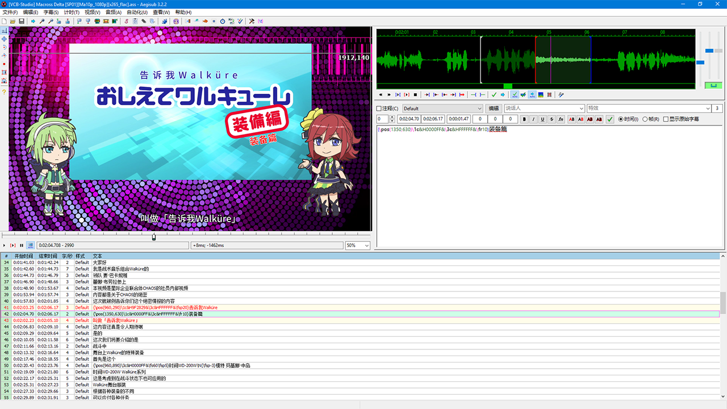Pick primary color AB swatch
Viewport: 727px width, 409px height.
point(571,119)
